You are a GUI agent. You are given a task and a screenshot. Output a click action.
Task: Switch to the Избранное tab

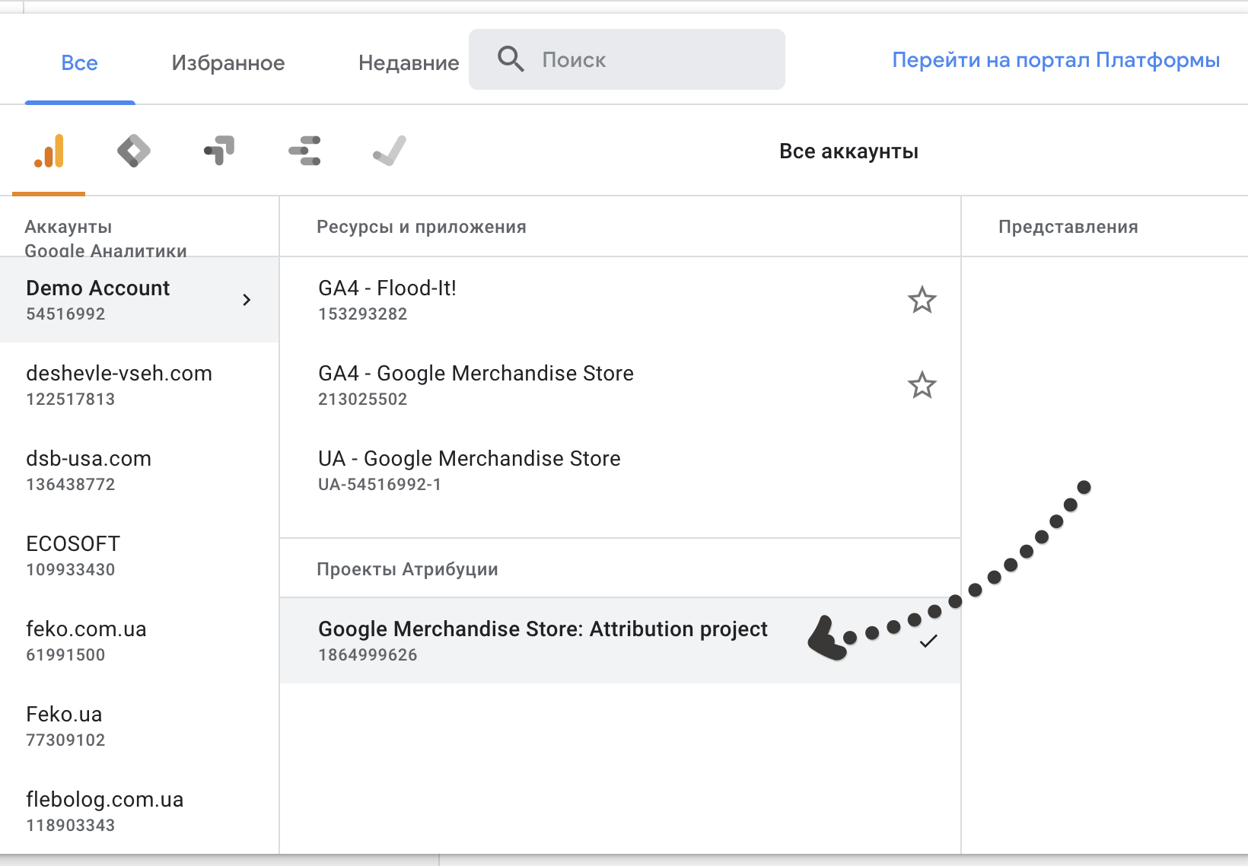228,62
